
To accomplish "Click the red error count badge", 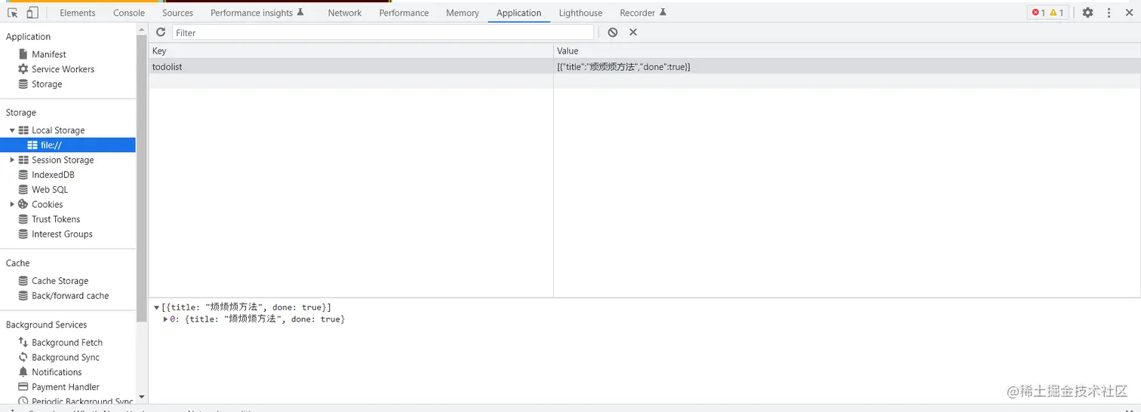I will tap(1038, 13).
